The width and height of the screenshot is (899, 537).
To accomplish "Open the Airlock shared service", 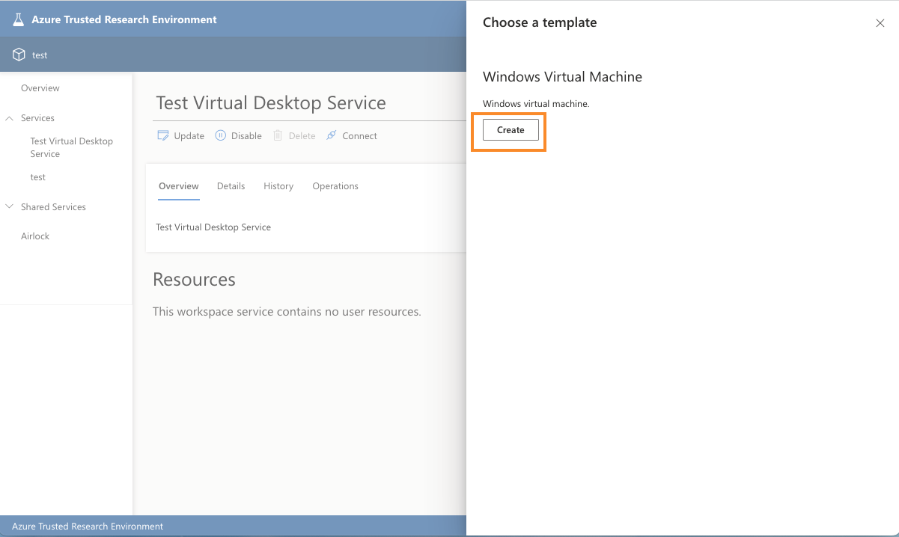I will 34,236.
